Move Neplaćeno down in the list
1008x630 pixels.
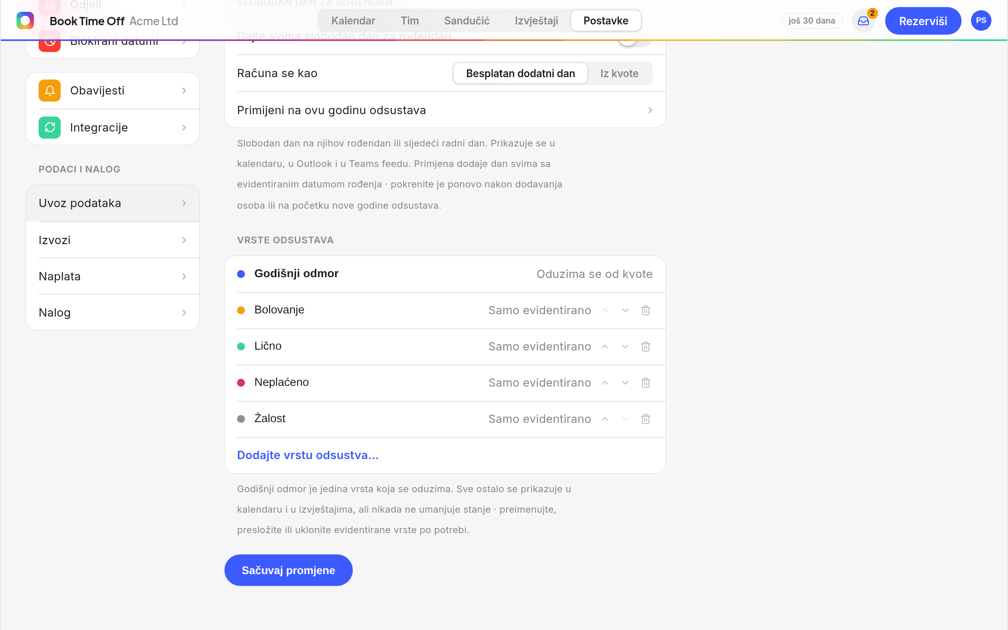tap(625, 383)
